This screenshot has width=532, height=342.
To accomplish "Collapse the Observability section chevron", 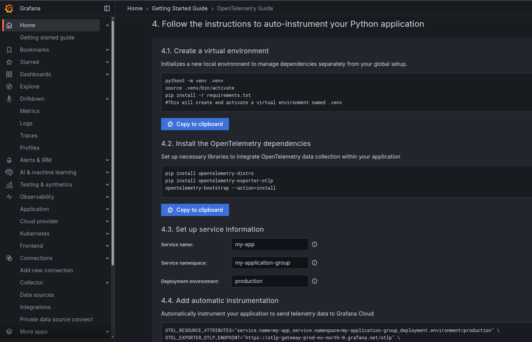I will [107, 197].
